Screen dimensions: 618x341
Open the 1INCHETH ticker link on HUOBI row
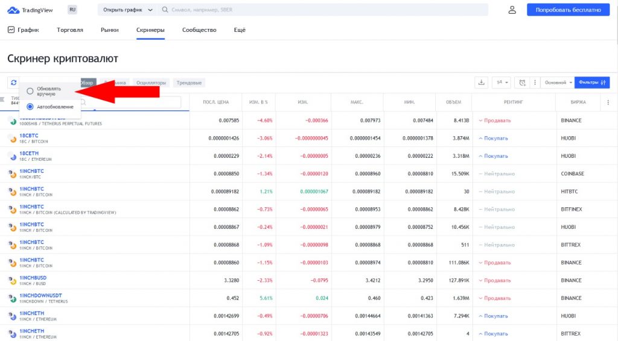tap(31, 313)
